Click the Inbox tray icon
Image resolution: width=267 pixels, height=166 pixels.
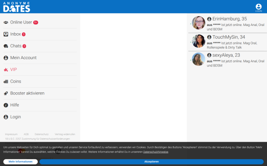point(6,34)
